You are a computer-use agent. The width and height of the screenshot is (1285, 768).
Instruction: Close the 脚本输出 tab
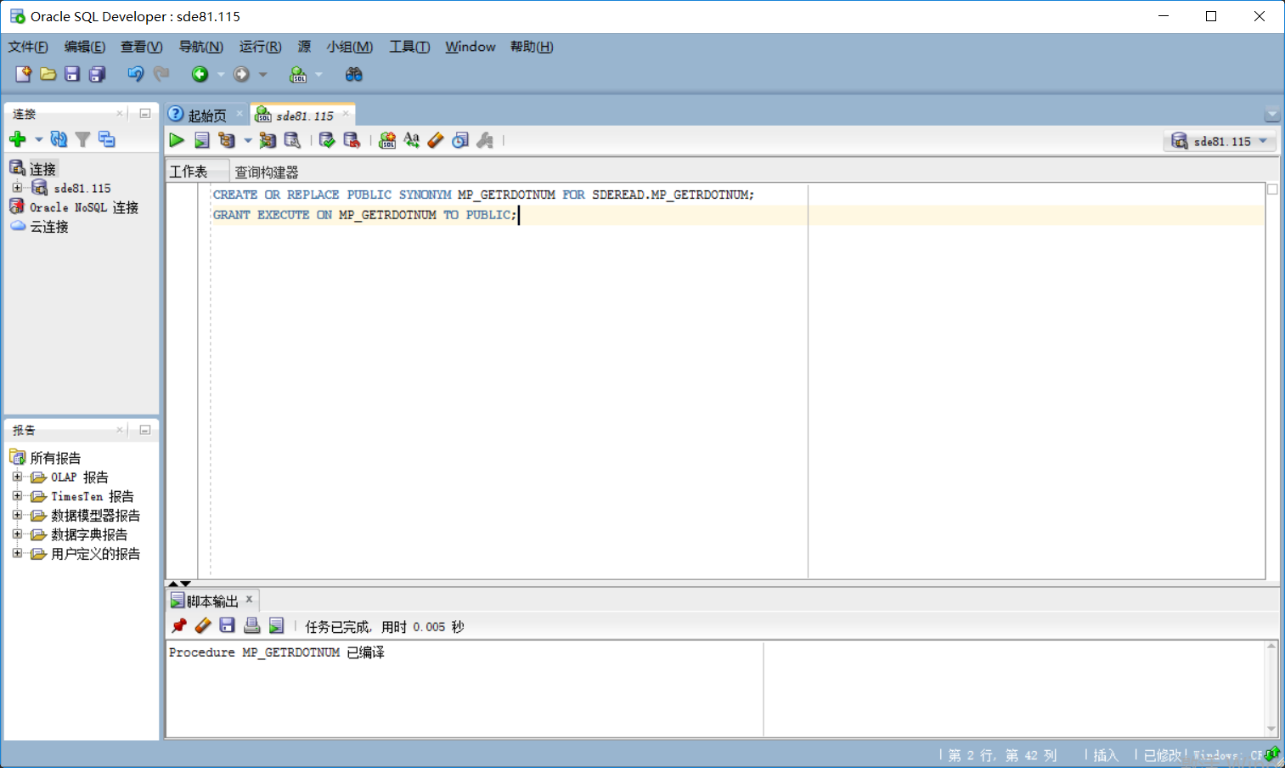pos(250,600)
